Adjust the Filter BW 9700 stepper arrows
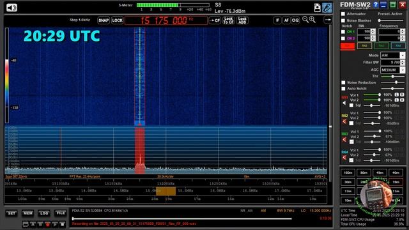The width and height of the screenshot is (409, 230). (403, 63)
